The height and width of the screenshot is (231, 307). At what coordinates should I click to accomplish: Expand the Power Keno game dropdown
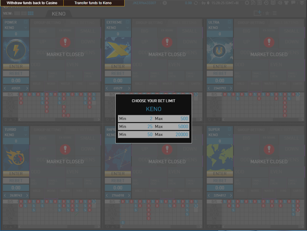(26, 28)
